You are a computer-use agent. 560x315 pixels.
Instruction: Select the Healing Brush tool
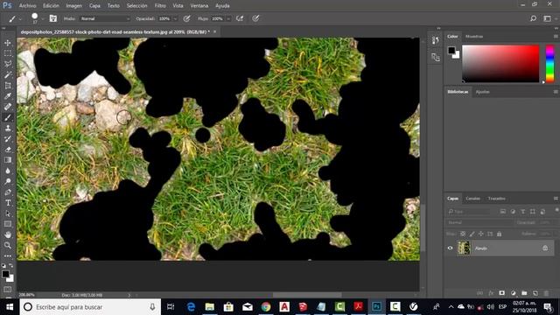8,107
